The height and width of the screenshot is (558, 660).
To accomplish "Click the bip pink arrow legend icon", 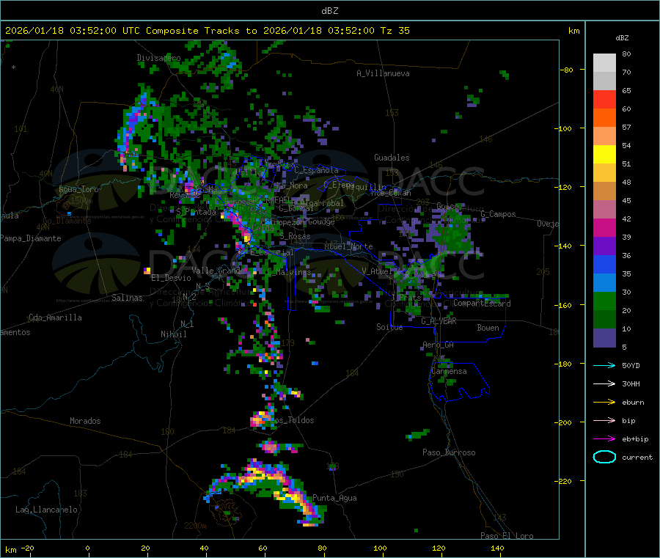I will coord(604,420).
